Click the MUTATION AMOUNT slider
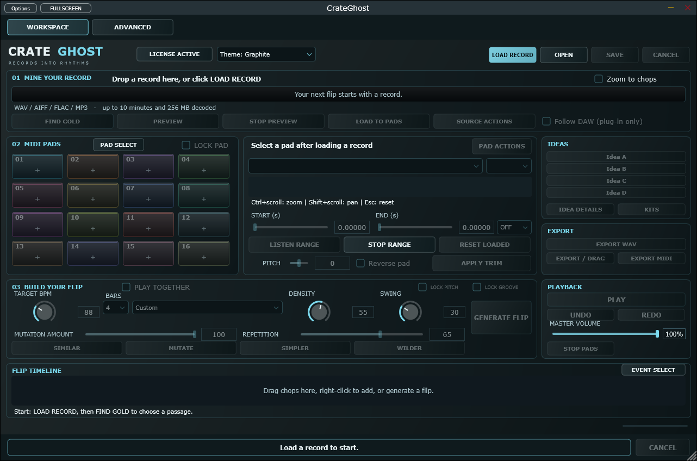Image resolution: width=697 pixels, height=461 pixels. coord(140,334)
